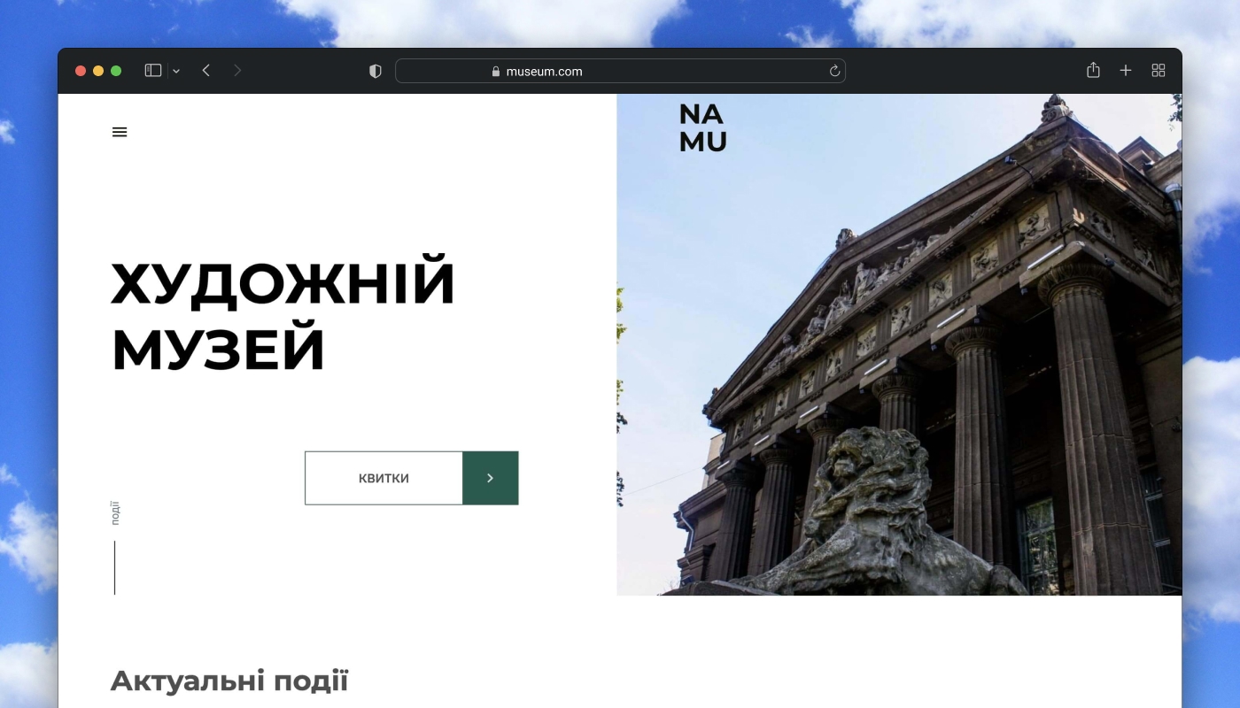Navigate back with the back arrow
The image size is (1240, 708).
(205, 70)
